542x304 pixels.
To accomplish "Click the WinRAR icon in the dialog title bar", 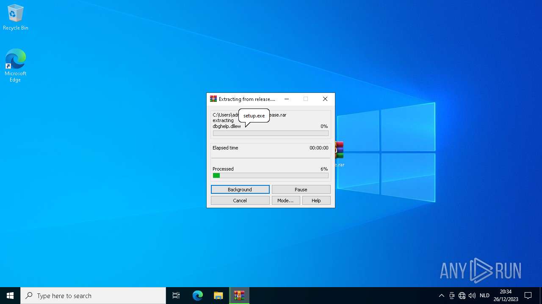I will (213, 99).
